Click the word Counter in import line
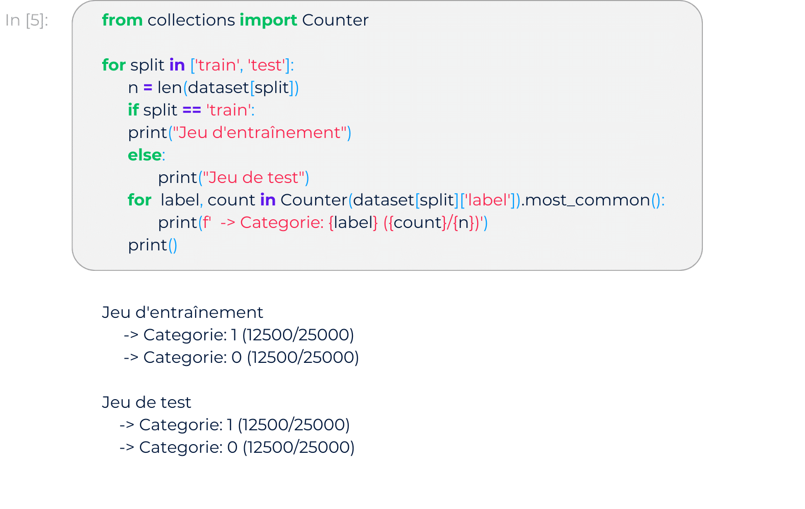 pyautogui.click(x=335, y=20)
